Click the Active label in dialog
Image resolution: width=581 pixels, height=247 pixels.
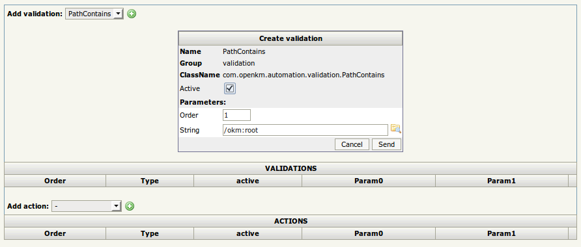190,88
